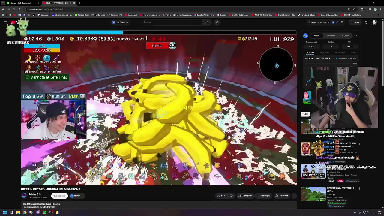Image resolution: width=384 pixels, height=216 pixels.
Task: Open File Explorer from the taskbar
Action: point(18,212)
